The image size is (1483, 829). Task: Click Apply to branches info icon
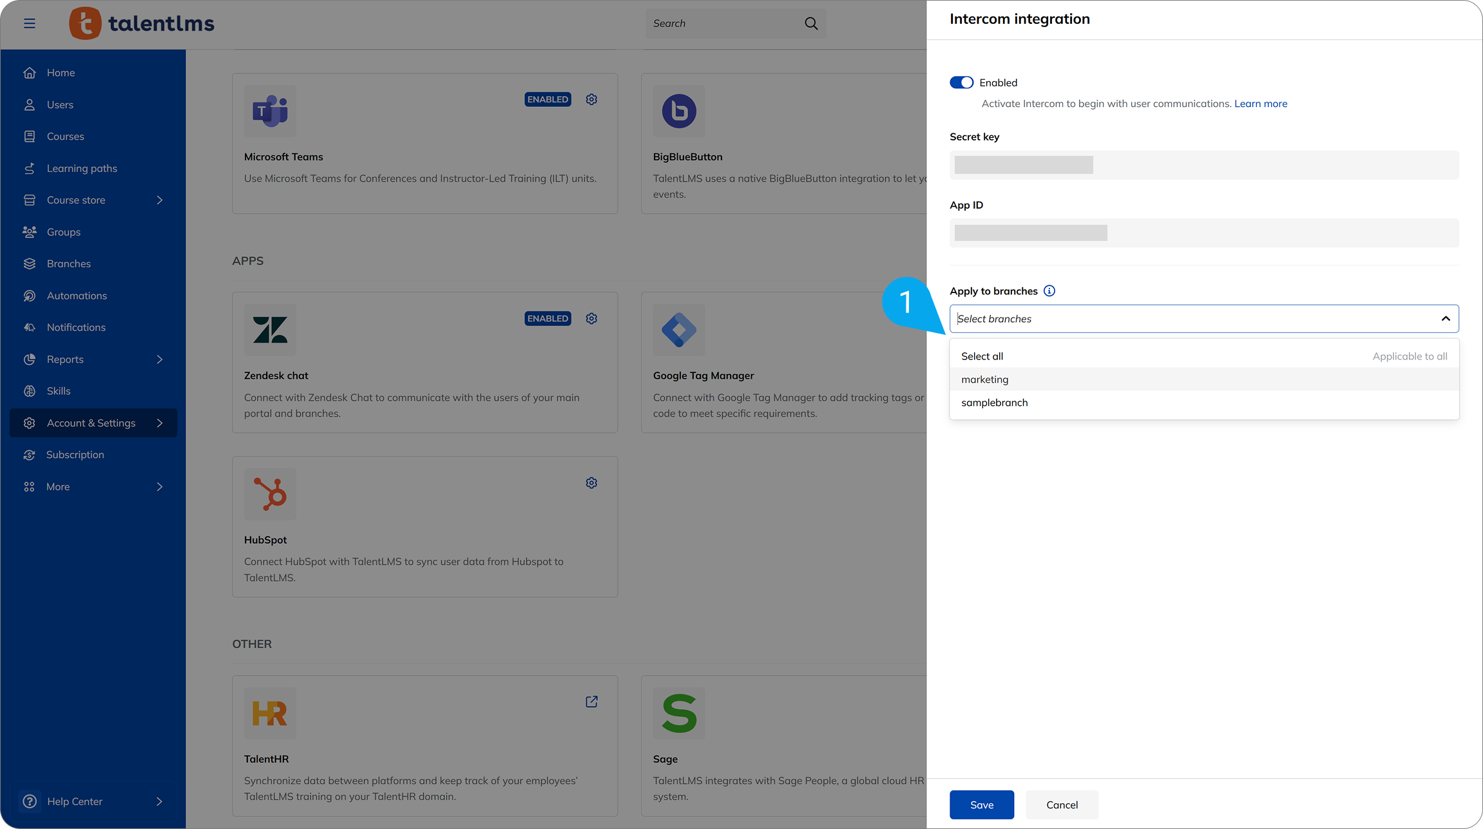pyautogui.click(x=1049, y=291)
